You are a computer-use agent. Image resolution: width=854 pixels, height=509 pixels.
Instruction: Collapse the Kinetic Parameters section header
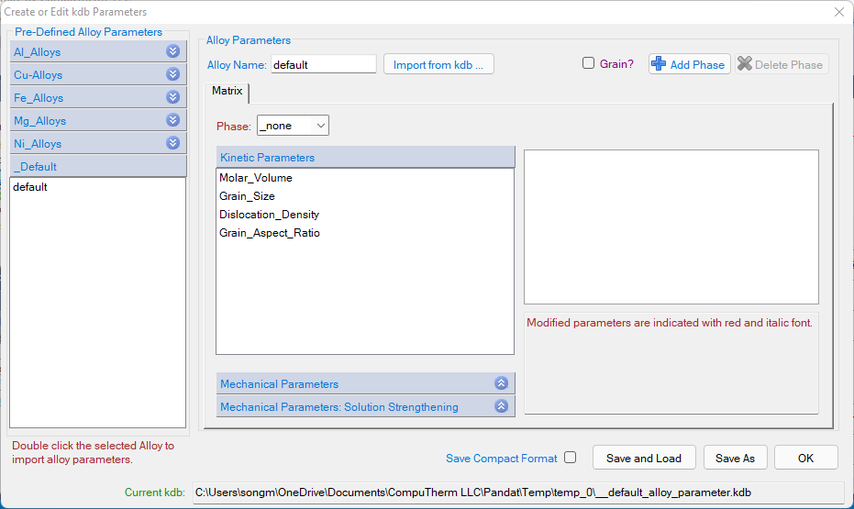click(364, 158)
